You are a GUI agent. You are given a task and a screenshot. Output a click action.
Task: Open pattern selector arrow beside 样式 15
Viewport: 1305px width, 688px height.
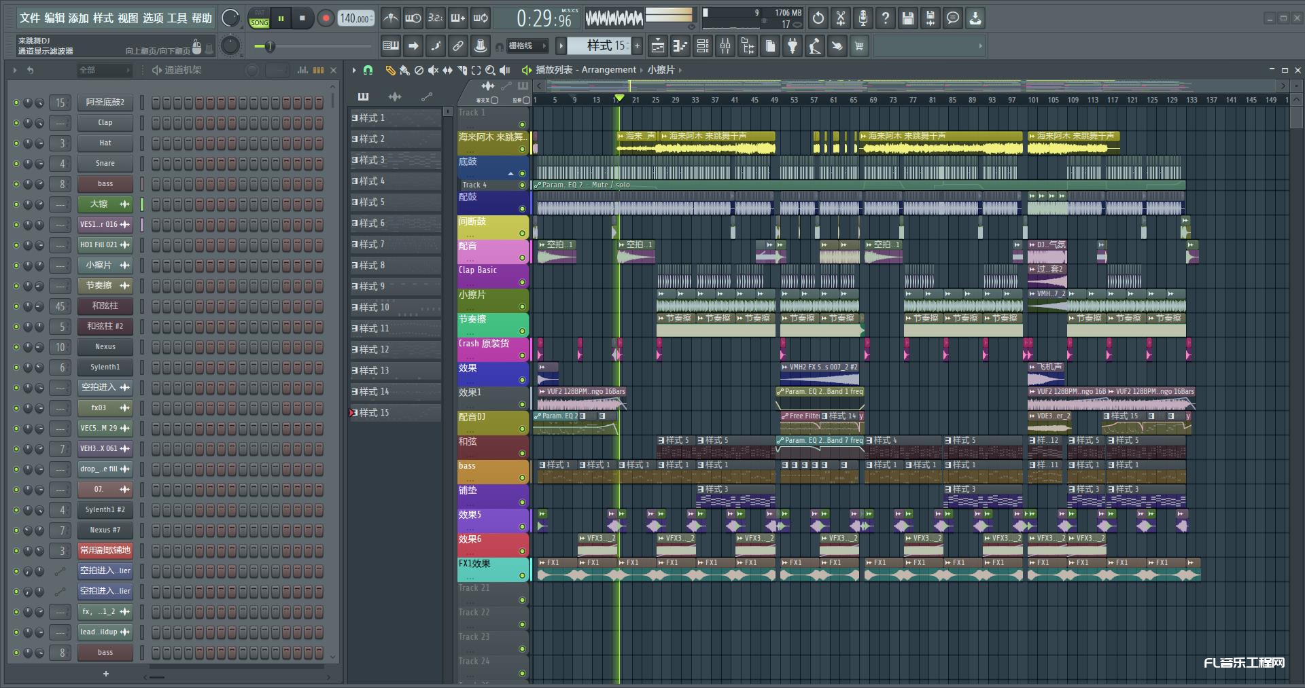[561, 46]
